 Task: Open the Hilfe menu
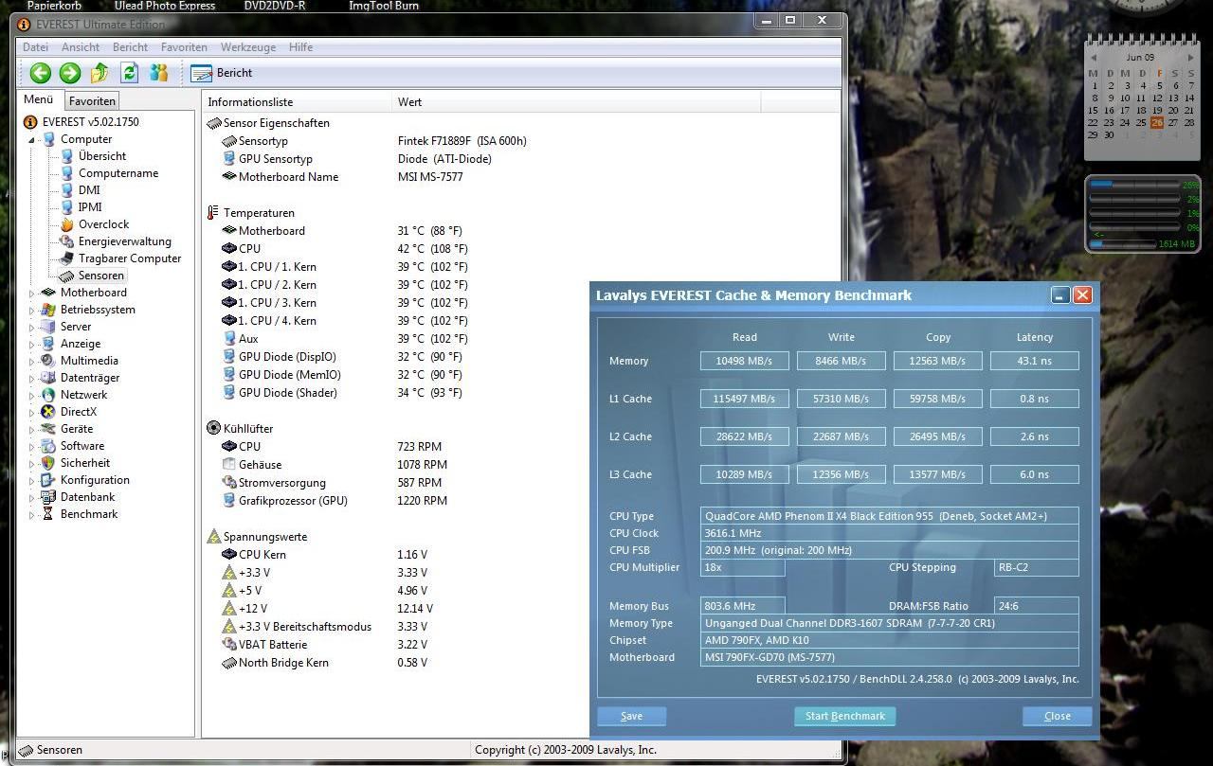click(300, 47)
